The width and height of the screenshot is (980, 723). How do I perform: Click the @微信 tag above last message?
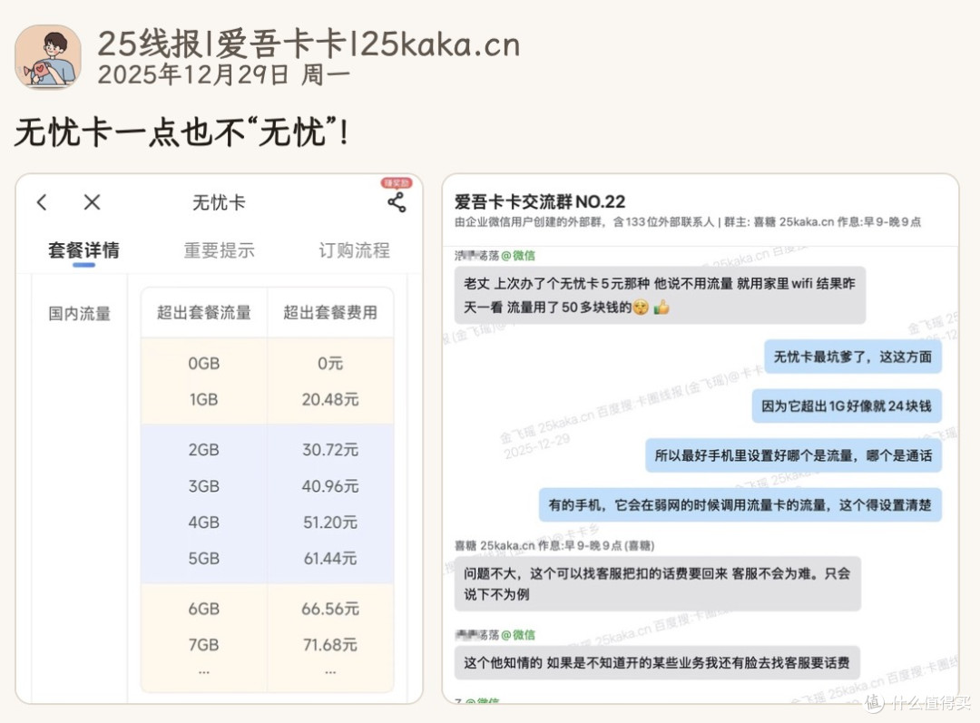click(x=518, y=635)
